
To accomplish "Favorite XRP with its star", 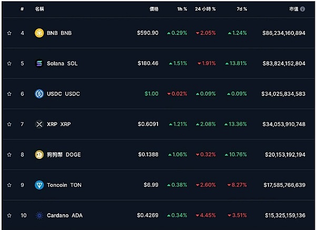I will 9,124.
